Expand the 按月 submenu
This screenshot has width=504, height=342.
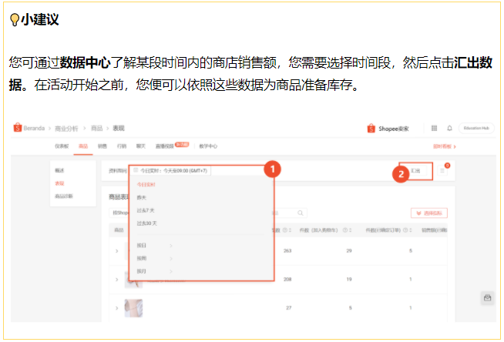pyautogui.click(x=170, y=271)
